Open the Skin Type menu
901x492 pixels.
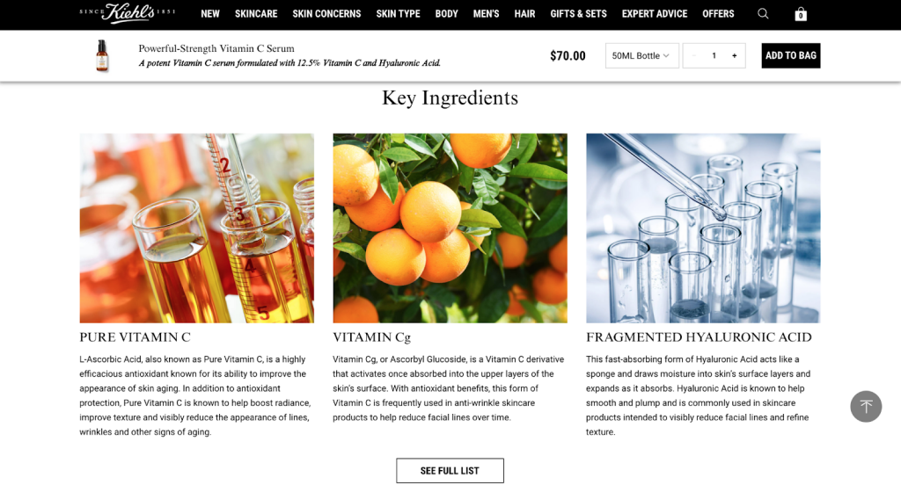click(x=398, y=14)
